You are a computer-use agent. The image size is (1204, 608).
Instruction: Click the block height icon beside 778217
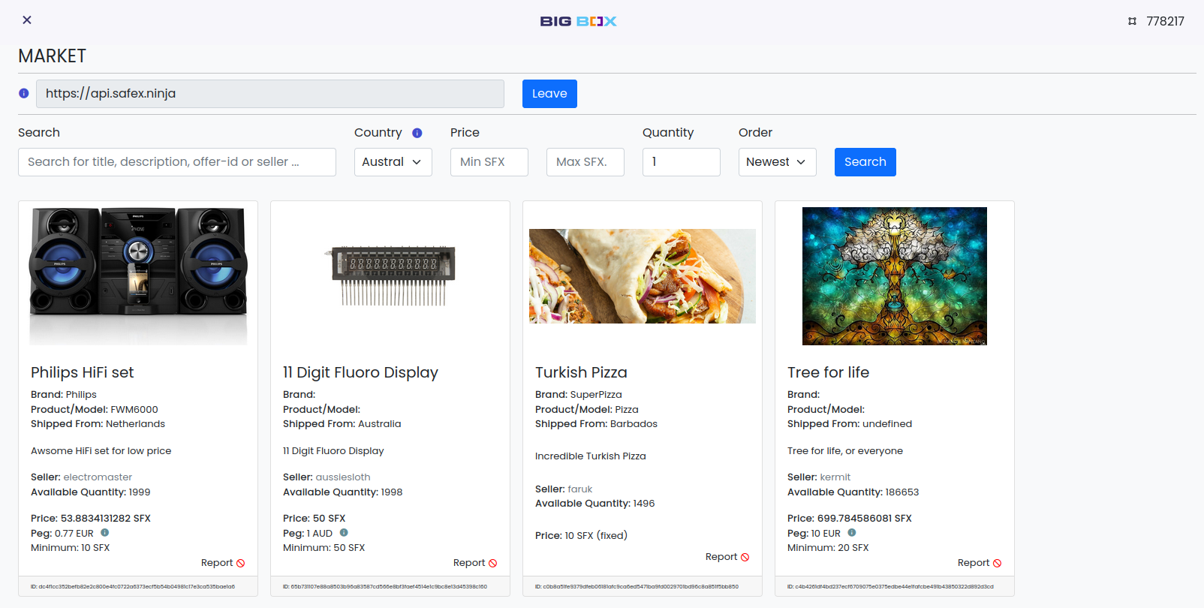1132,21
